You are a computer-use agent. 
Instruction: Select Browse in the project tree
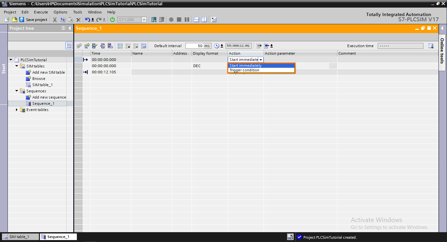coord(39,79)
